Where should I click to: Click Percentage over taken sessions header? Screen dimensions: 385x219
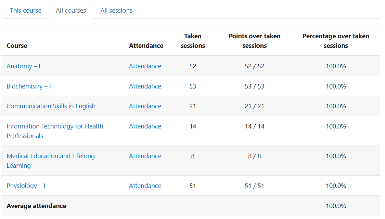pyautogui.click(x=336, y=41)
